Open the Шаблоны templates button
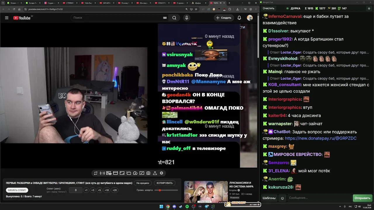The height and width of the screenshot is (210, 374). coord(269,198)
